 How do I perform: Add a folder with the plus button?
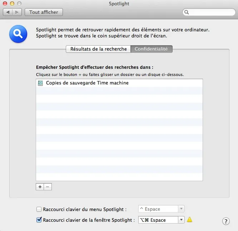coord(40,187)
